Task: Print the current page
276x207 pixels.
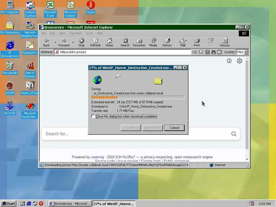Action: [197, 43]
